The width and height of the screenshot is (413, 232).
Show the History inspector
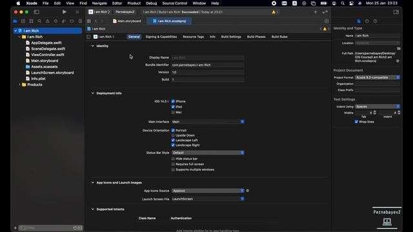(x=367, y=21)
